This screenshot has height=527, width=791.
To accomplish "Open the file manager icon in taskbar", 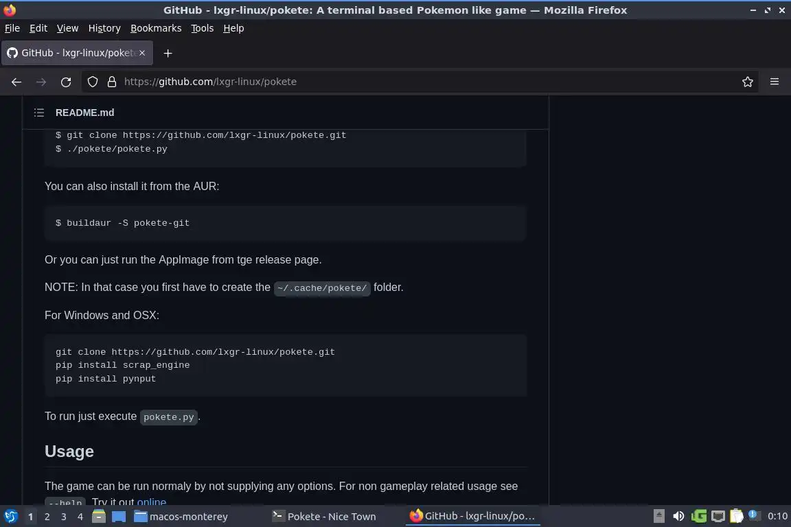I will click(99, 516).
